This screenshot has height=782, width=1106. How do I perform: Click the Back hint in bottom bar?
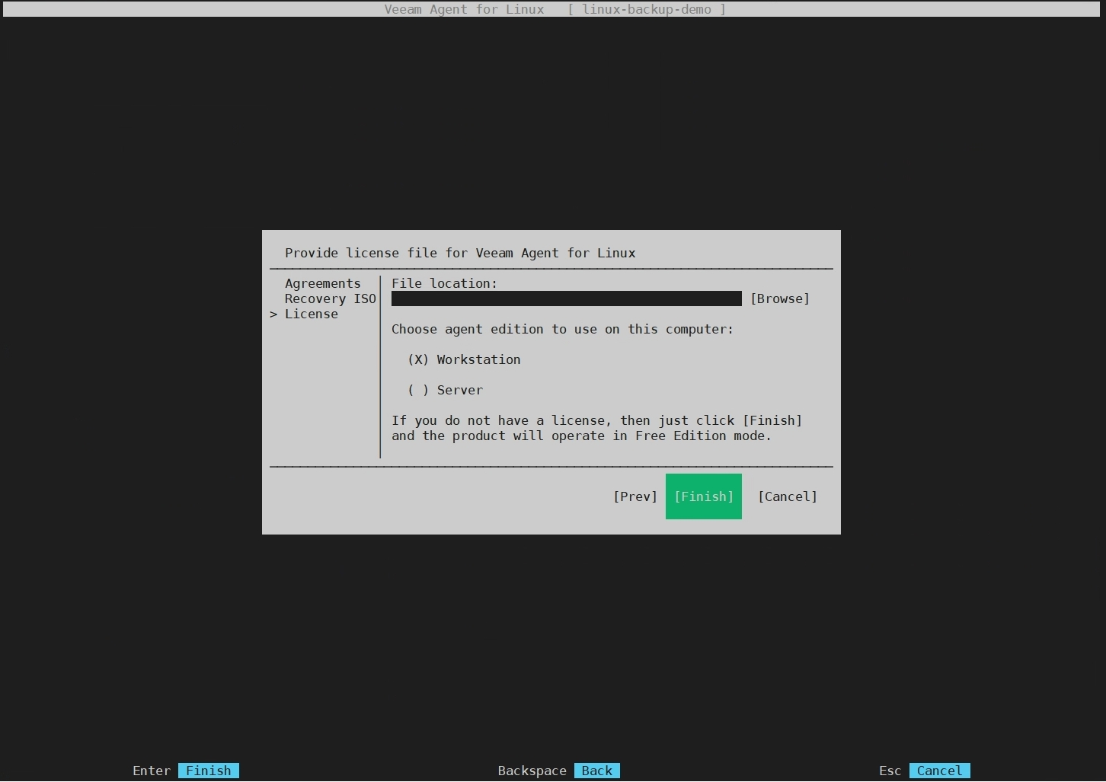[597, 771]
